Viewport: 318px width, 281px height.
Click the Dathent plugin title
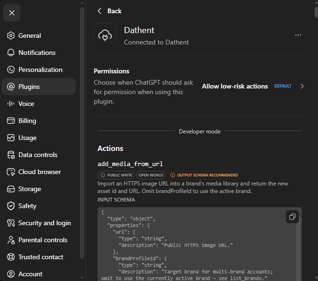coord(139,30)
